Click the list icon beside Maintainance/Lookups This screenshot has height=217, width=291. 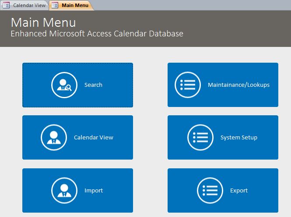click(x=188, y=85)
